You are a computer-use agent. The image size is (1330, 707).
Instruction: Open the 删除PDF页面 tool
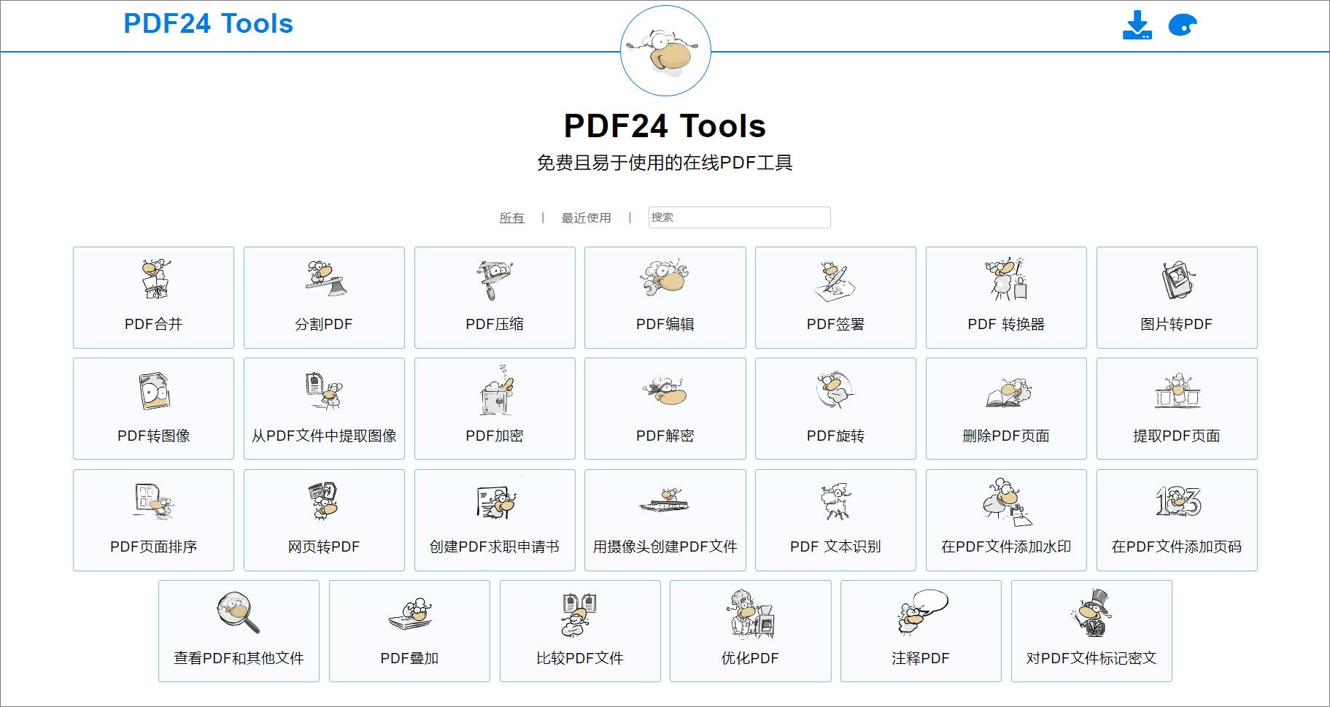[1006, 408]
